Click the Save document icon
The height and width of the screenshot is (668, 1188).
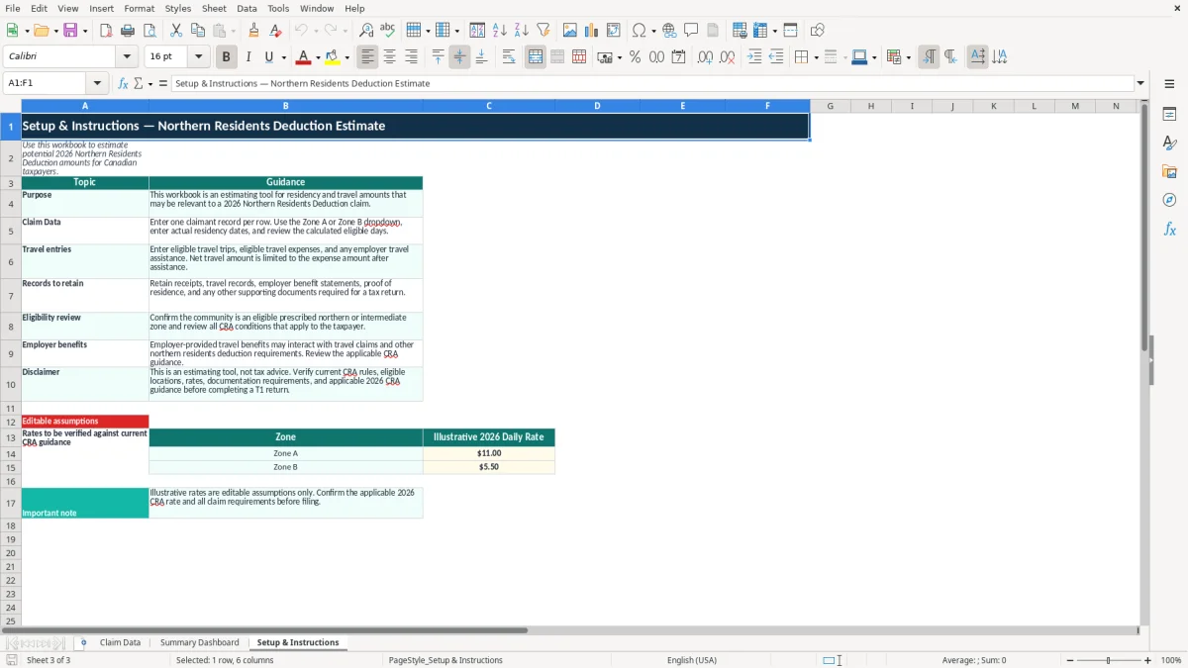(72, 31)
